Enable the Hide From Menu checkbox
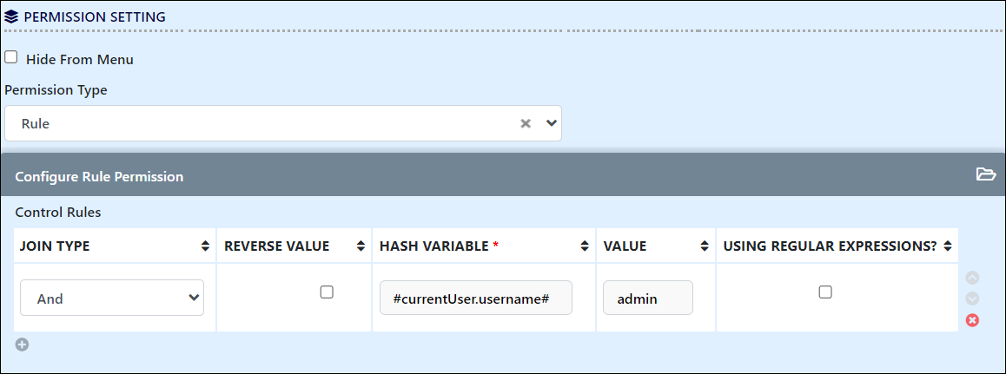Image resolution: width=1006 pixels, height=374 pixels. point(11,57)
